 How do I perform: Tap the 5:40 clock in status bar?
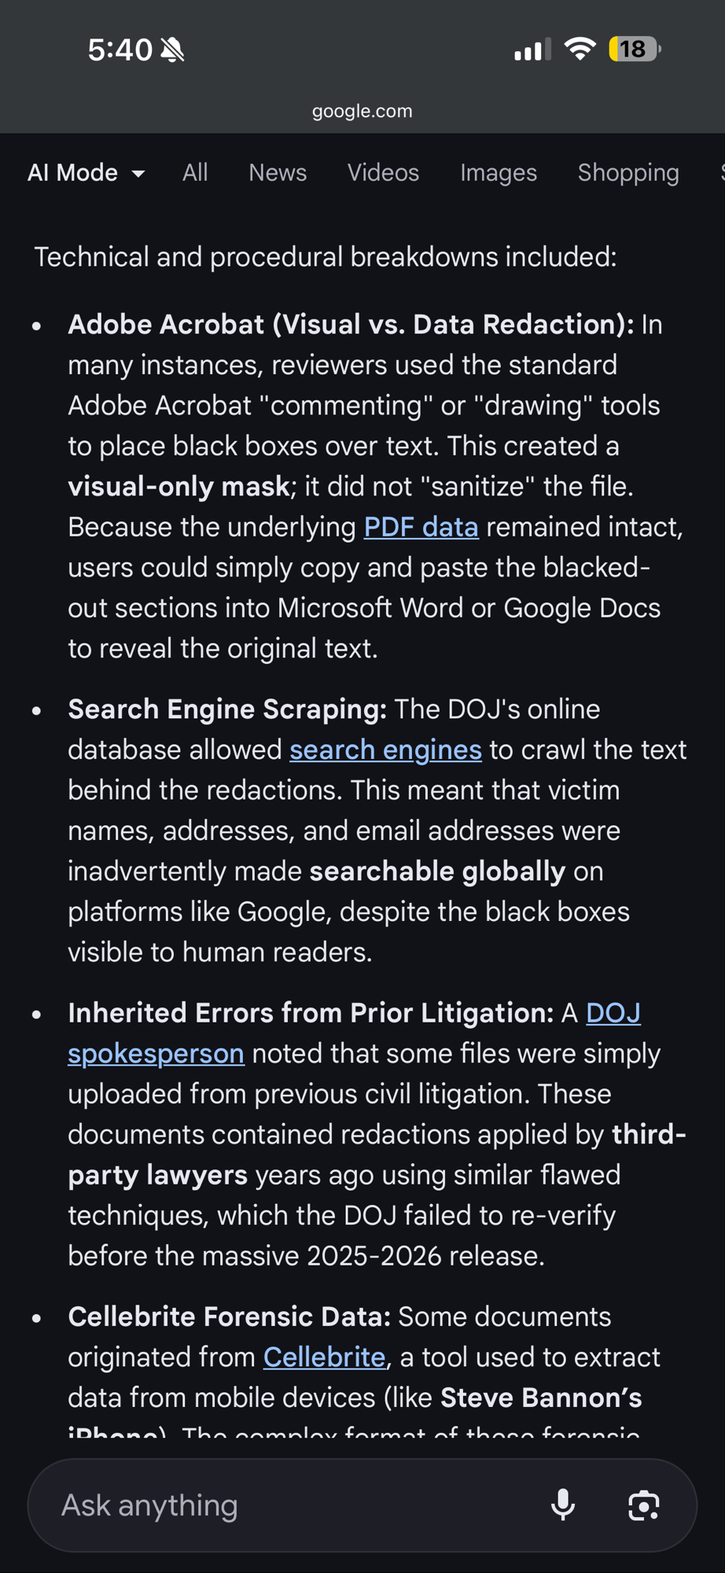120,50
